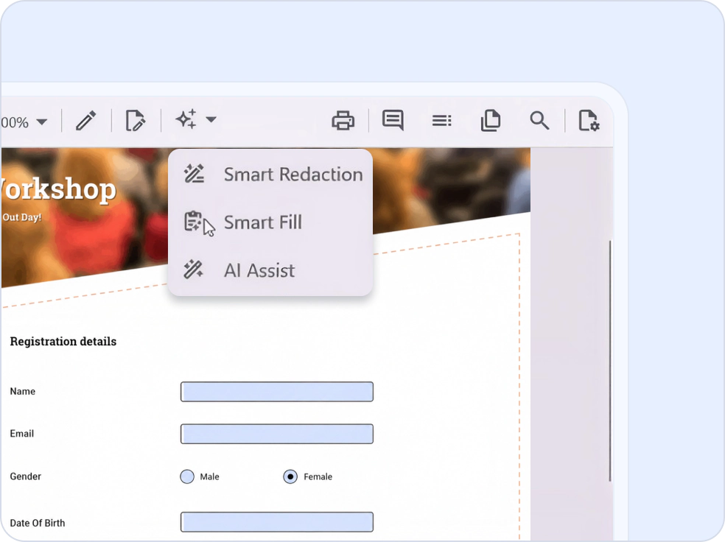This screenshot has height=542, width=725.
Task: Open the comments panel icon
Action: click(x=393, y=120)
